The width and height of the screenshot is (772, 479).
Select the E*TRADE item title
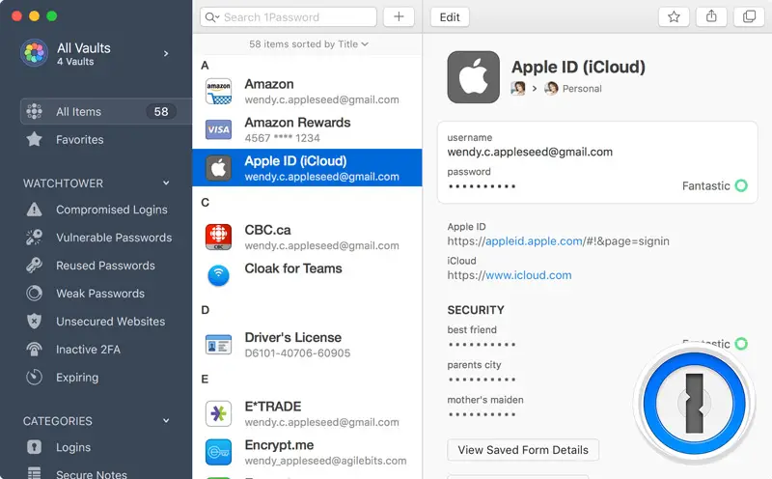click(273, 406)
